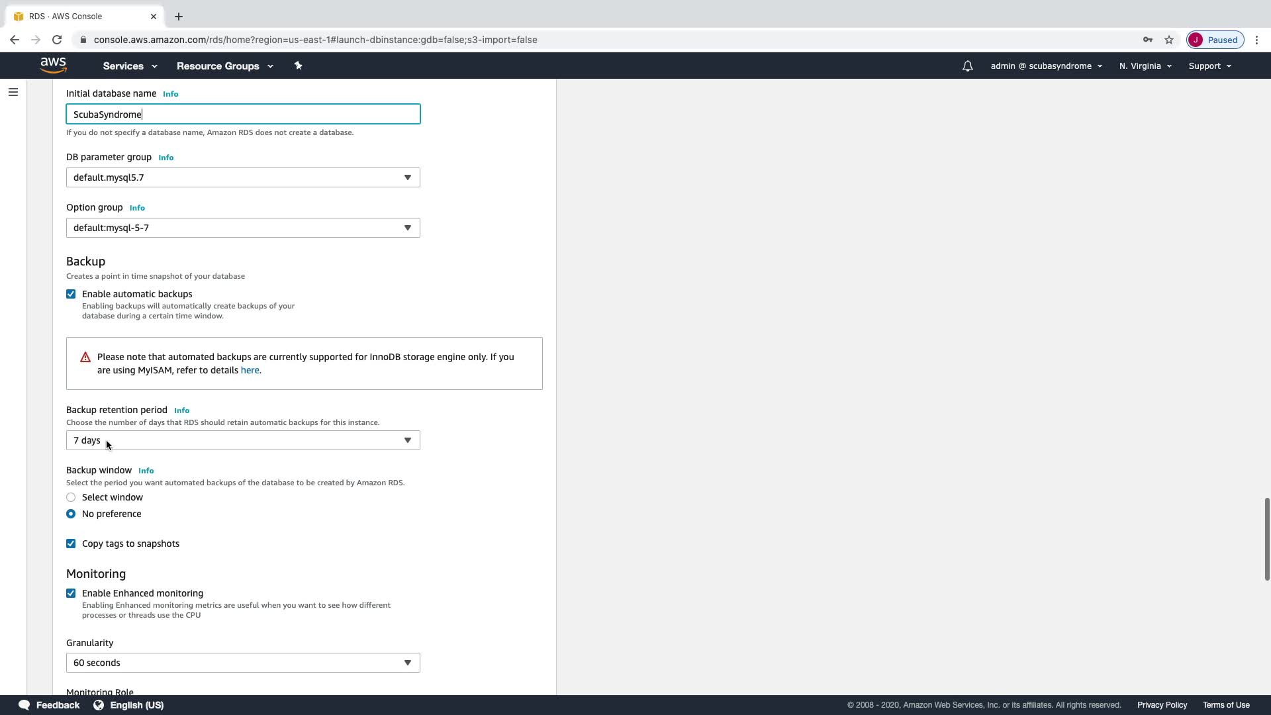Click Info link beside Backup window
The image size is (1271, 715).
pos(146,471)
